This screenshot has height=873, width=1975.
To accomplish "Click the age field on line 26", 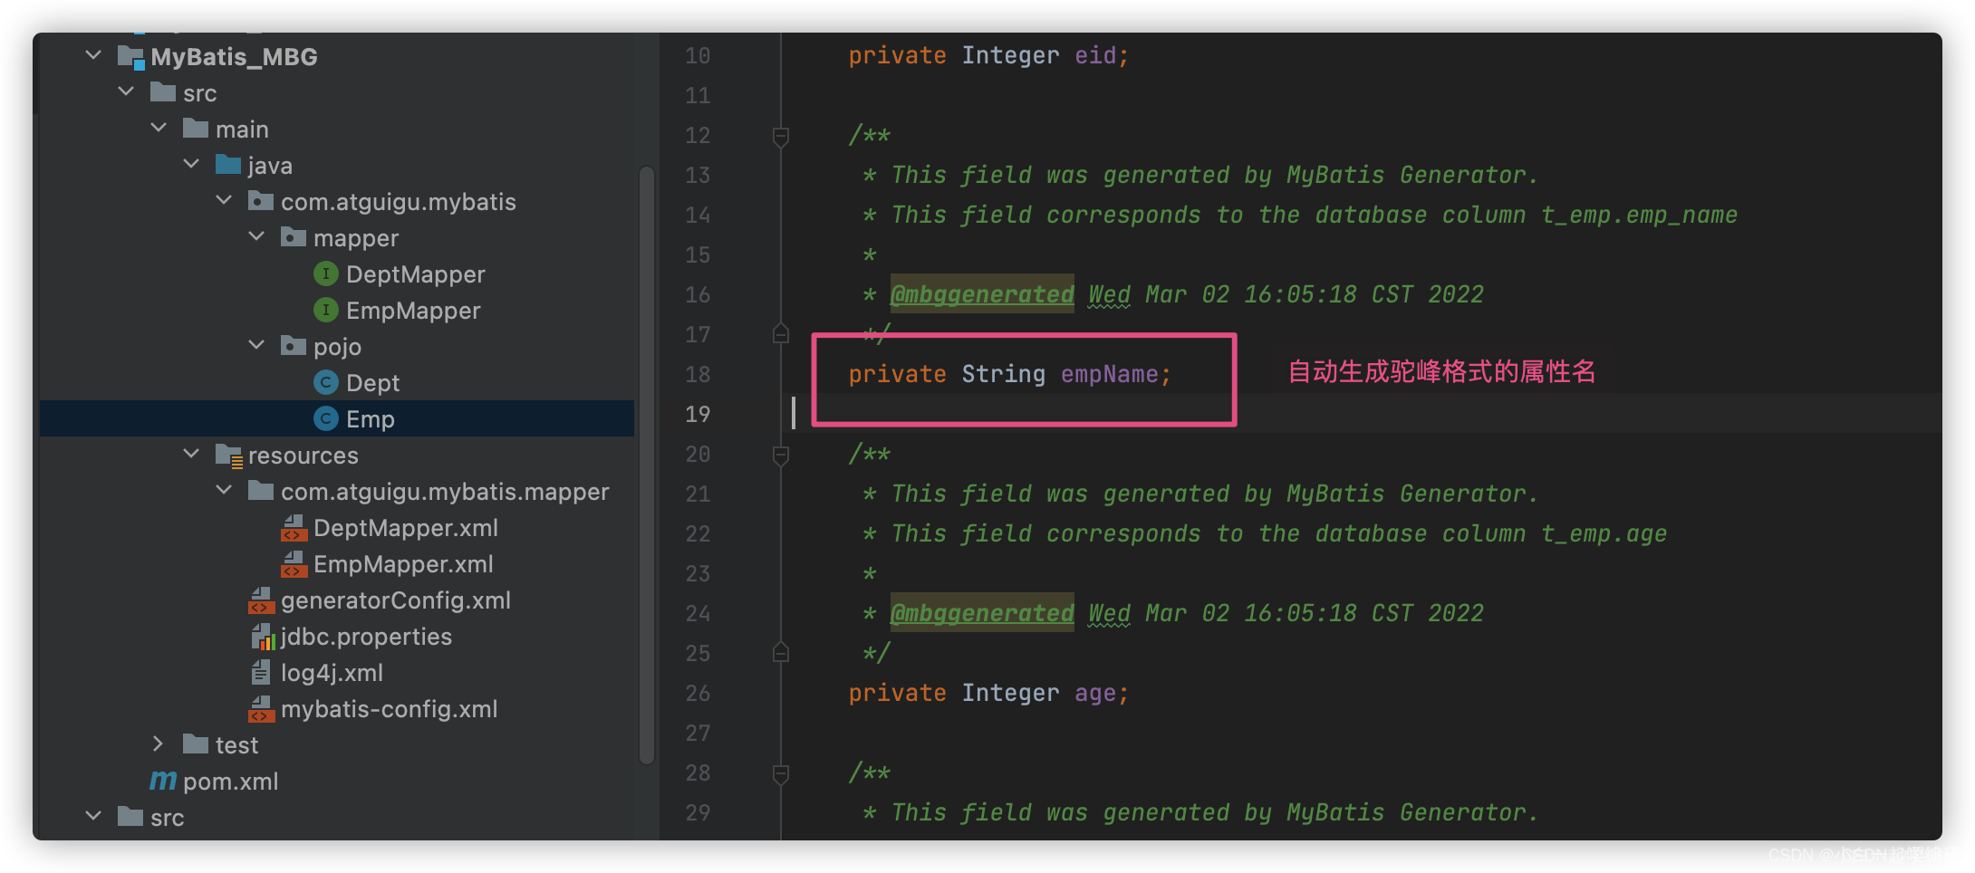I will [1095, 693].
